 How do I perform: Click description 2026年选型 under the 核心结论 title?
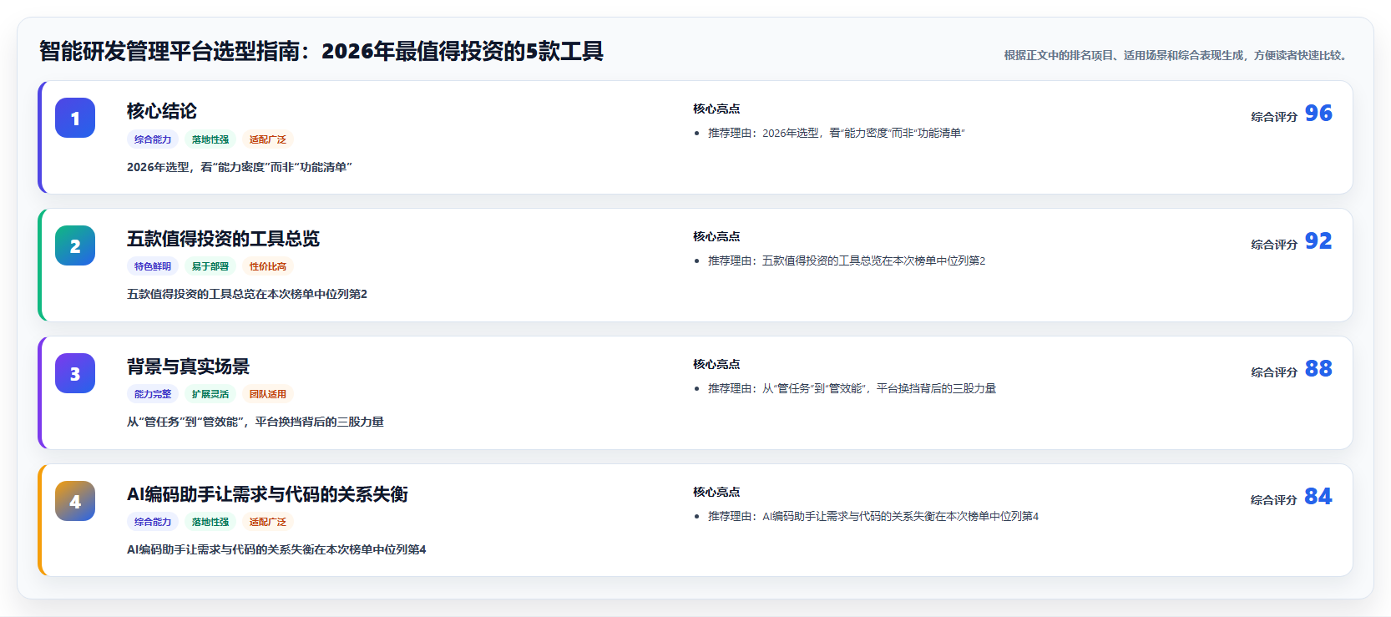(x=240, y=167)
